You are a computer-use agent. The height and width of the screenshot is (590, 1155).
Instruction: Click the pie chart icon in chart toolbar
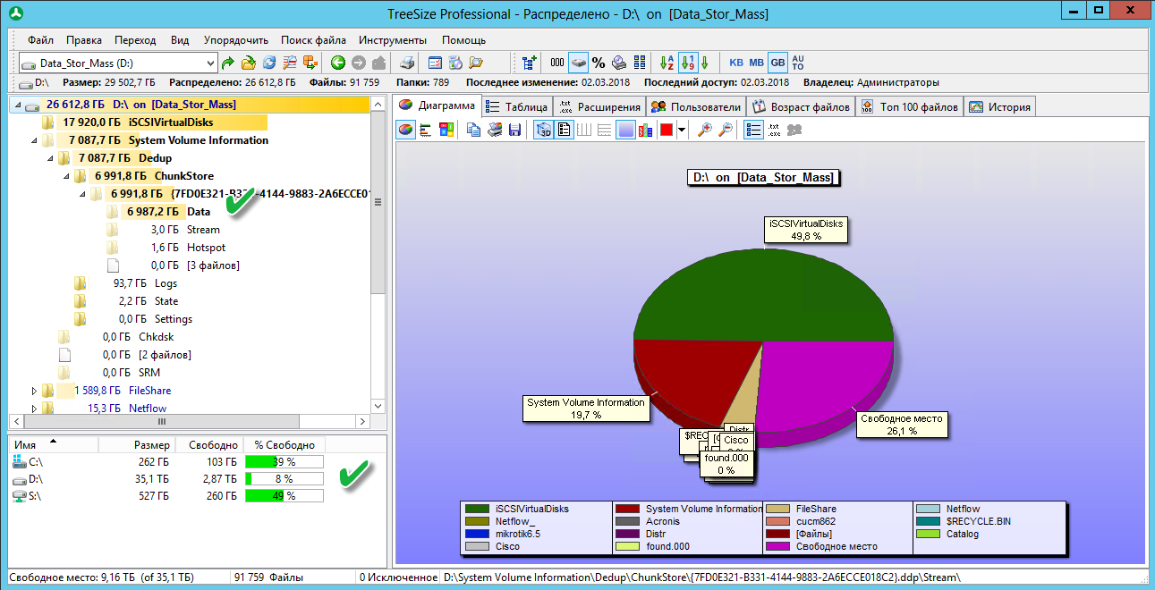[x=406, y=130]
